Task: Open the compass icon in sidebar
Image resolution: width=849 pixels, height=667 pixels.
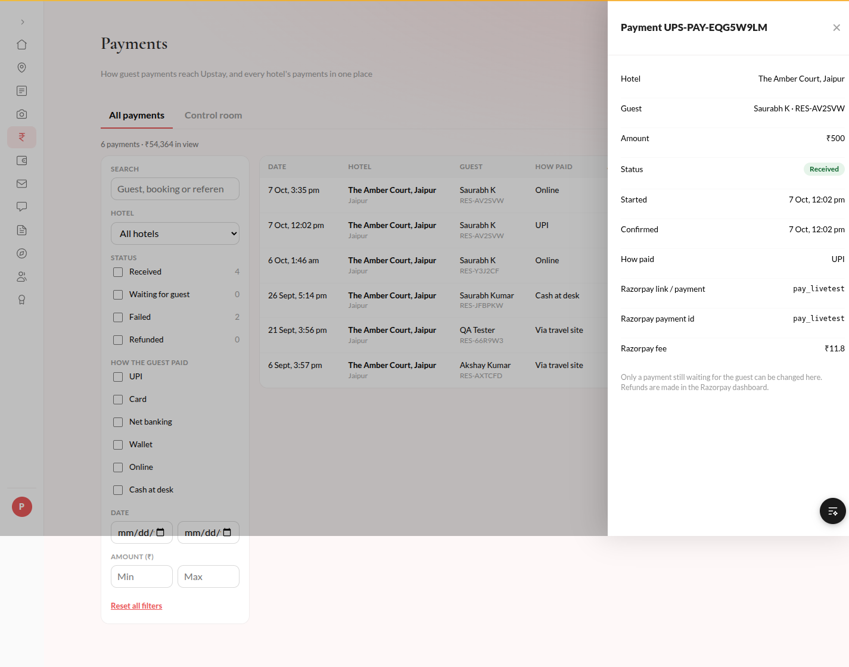Action: pos(22,254)
